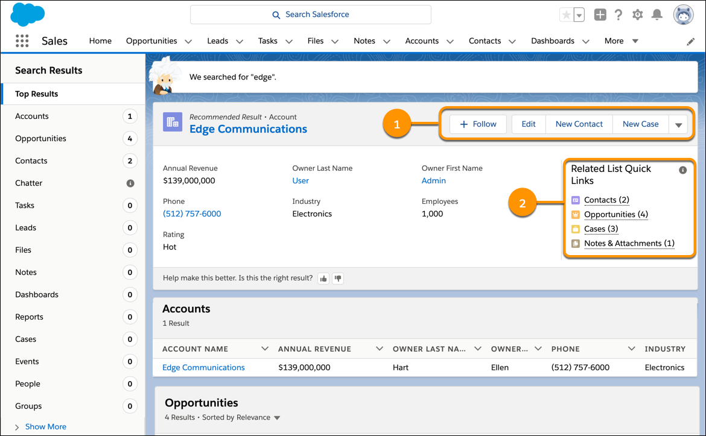Viewport: 706px width, 436px height.
Task: Open the Dashboards navigation tab
Action: [553, 41]
